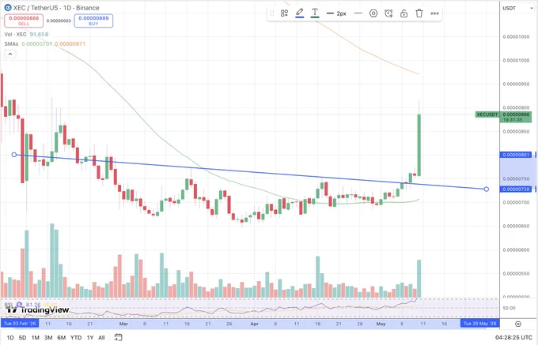Click the 04:28:25 UTC timezone clock
This screenshot has height=345, width=538.
coord(513,337)
